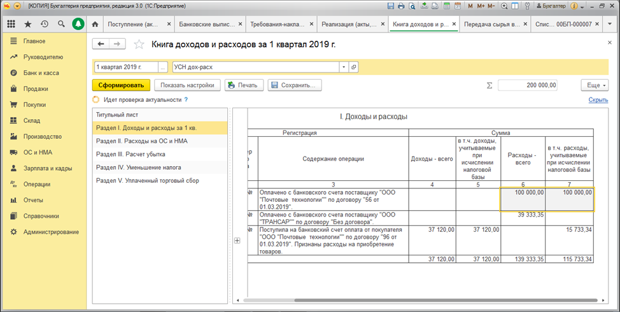The image size is (620, 312).
Task: Open the history clock icon
Action: [45, 24]
